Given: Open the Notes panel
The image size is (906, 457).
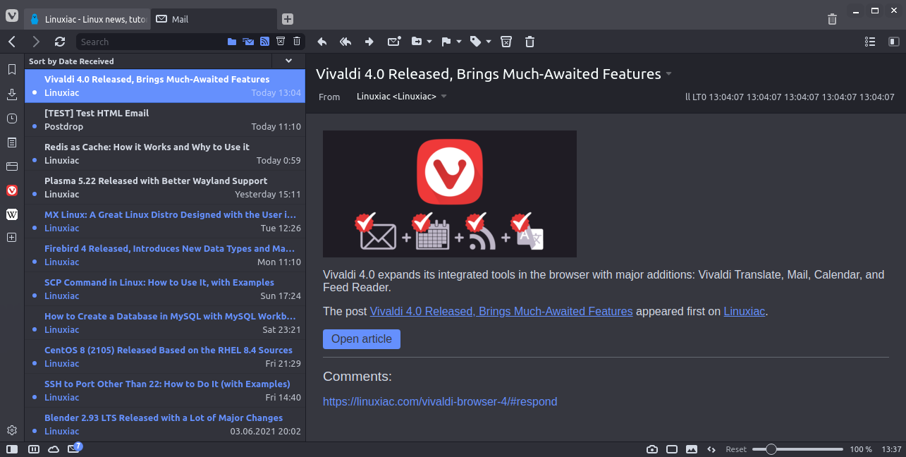Looking at the screenshot, I should 12,142.
